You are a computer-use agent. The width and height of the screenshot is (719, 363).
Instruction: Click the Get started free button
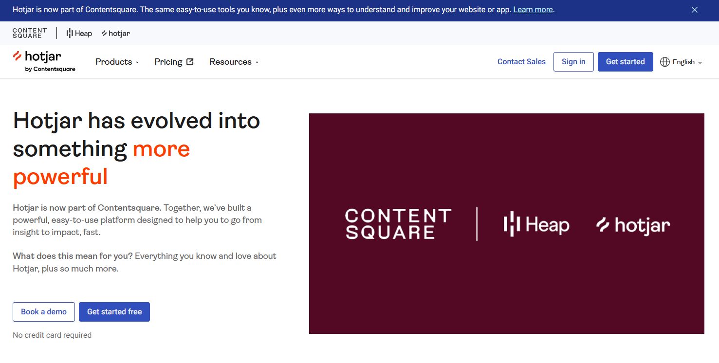[114, 312]
